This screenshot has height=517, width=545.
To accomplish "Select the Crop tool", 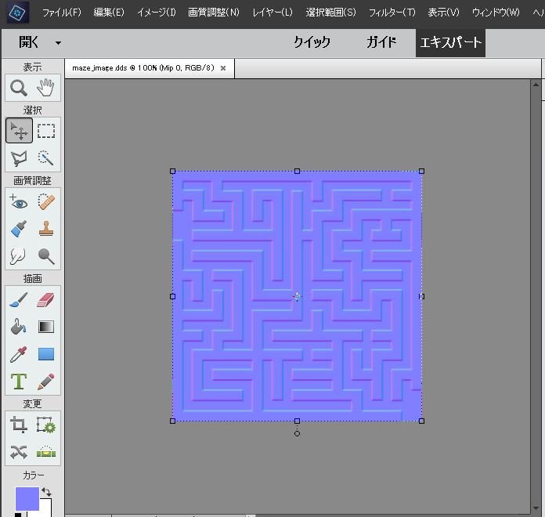I will tap(19, 425).
